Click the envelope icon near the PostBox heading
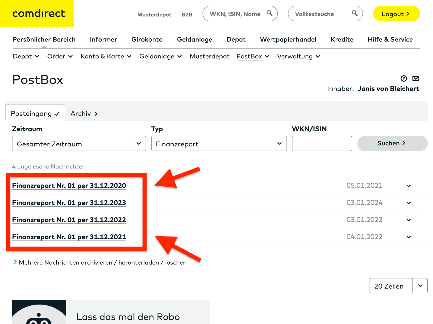 pyautogui.click(x=416, y=79)
